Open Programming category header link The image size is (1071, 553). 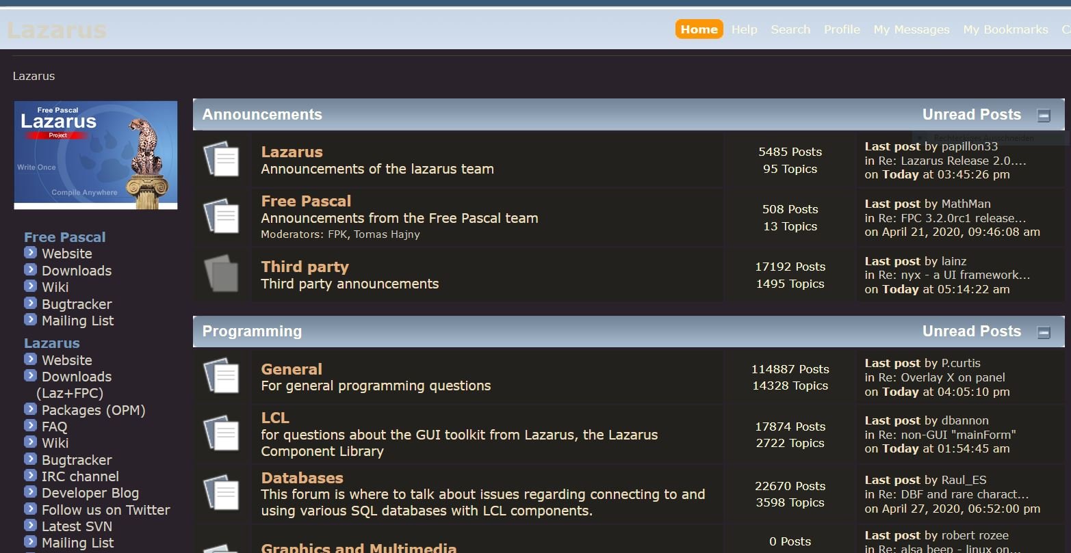coord(252,332)
